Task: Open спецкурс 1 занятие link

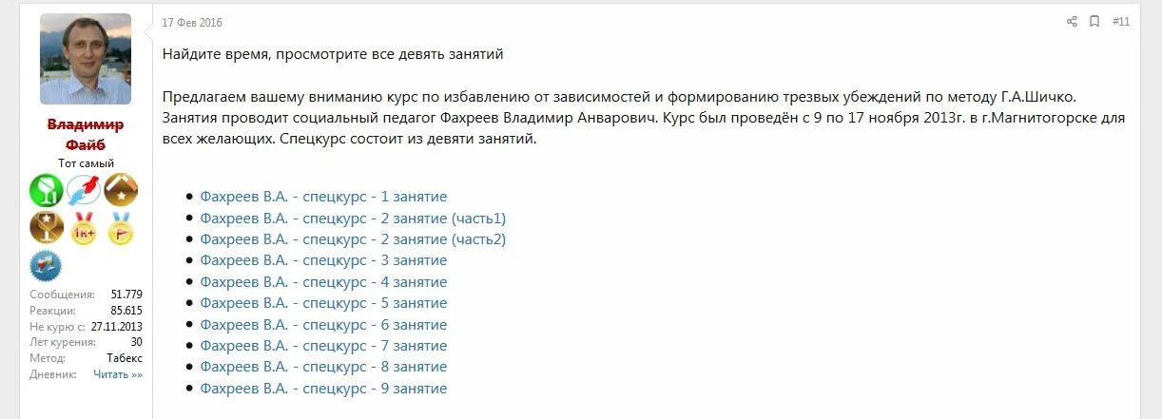Action: (323, 197)
